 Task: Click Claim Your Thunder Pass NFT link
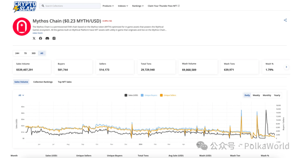tap(163, 6)
